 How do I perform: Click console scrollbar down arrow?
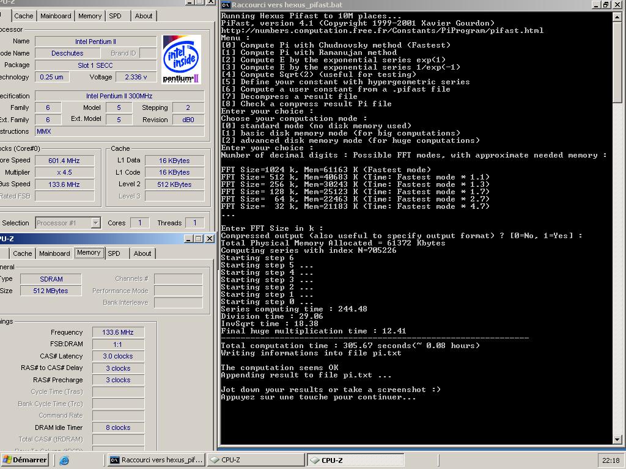(x=617, y=440)
